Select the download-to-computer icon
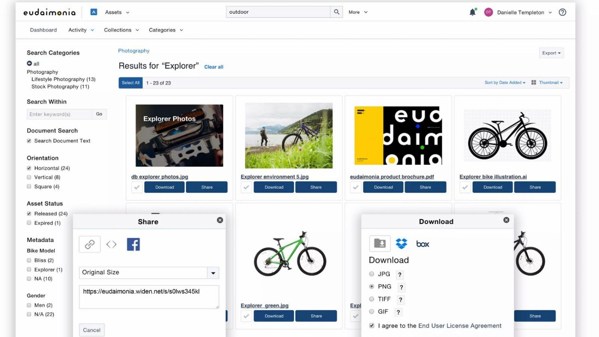Image resolution: width=599 pixels, height=337 pixels. point(380,243)
